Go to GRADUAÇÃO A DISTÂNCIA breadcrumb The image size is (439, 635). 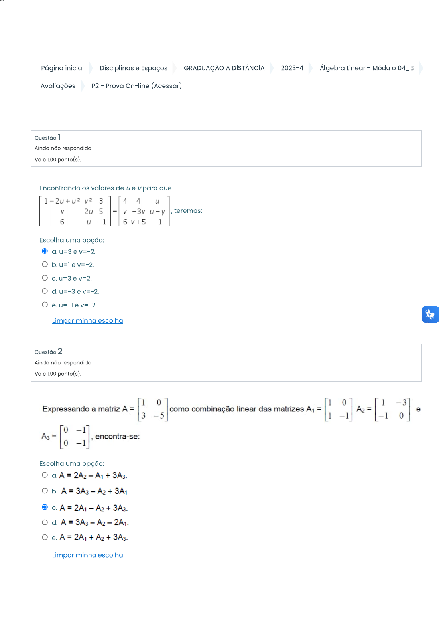[x=224, y=68]
